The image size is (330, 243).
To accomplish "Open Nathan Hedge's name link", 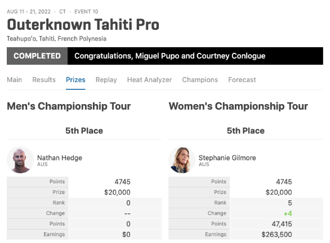I will (x=60, y=158).
